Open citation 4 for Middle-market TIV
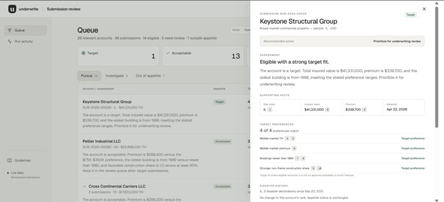The height and width of the screenshot is (202, 444). [x=287, y=139]
